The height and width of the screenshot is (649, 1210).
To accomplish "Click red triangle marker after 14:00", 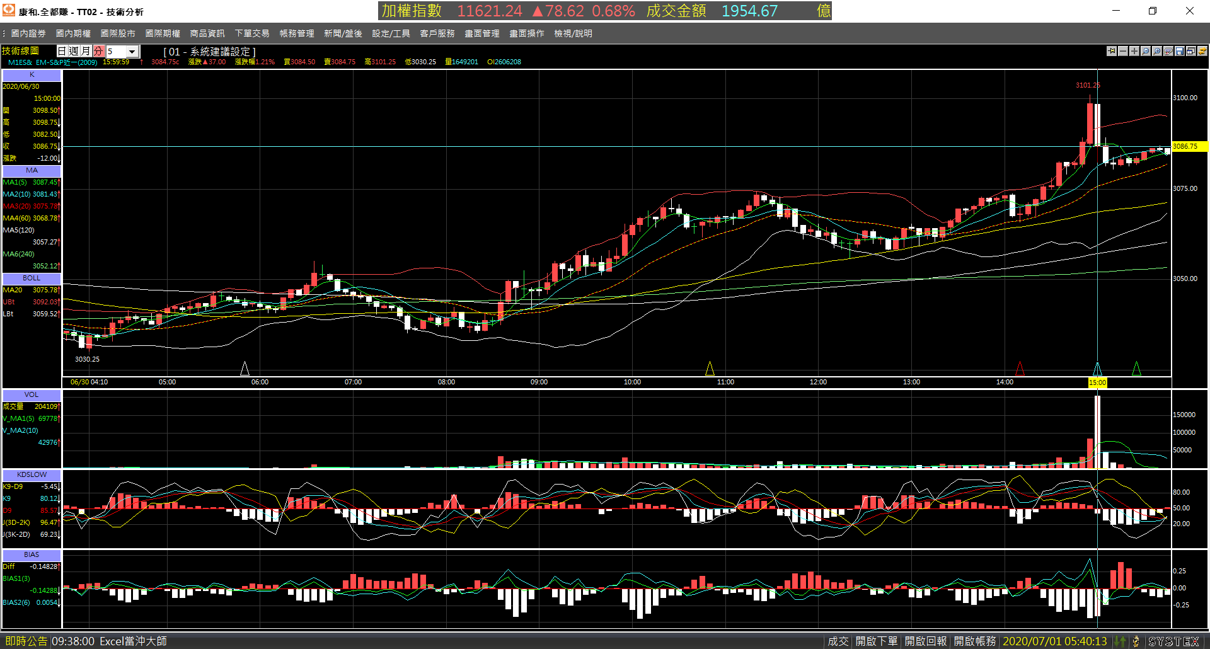I will pos(1020,369).
